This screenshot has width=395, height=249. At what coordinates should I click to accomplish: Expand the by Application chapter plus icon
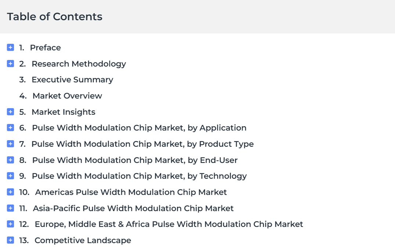point(10,128)
